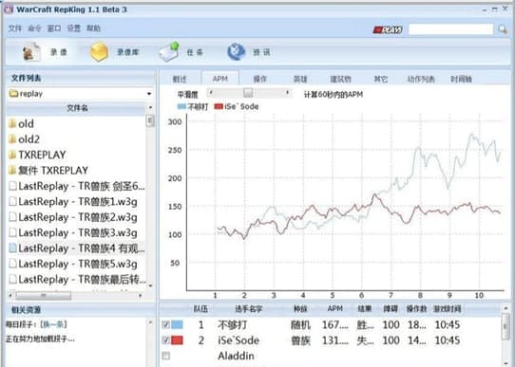
Task: Click the PLAY logo beside the search box
Action: pyautogui.click(x=388, y=29)
